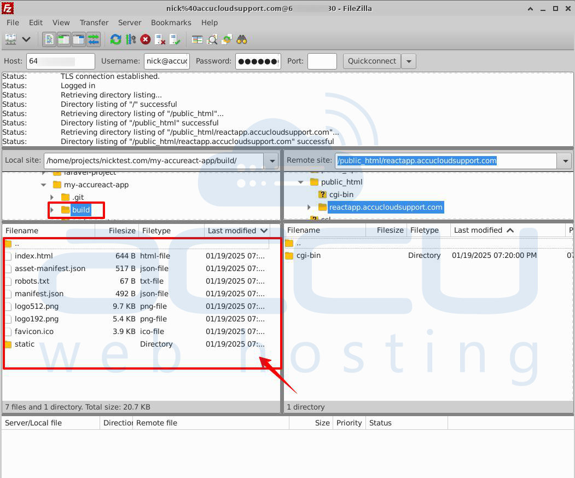This screenshot has width=575, height=478.
Task: Toggle synchronized browsing
Action: pyautogui.click(x=227, y=39)
